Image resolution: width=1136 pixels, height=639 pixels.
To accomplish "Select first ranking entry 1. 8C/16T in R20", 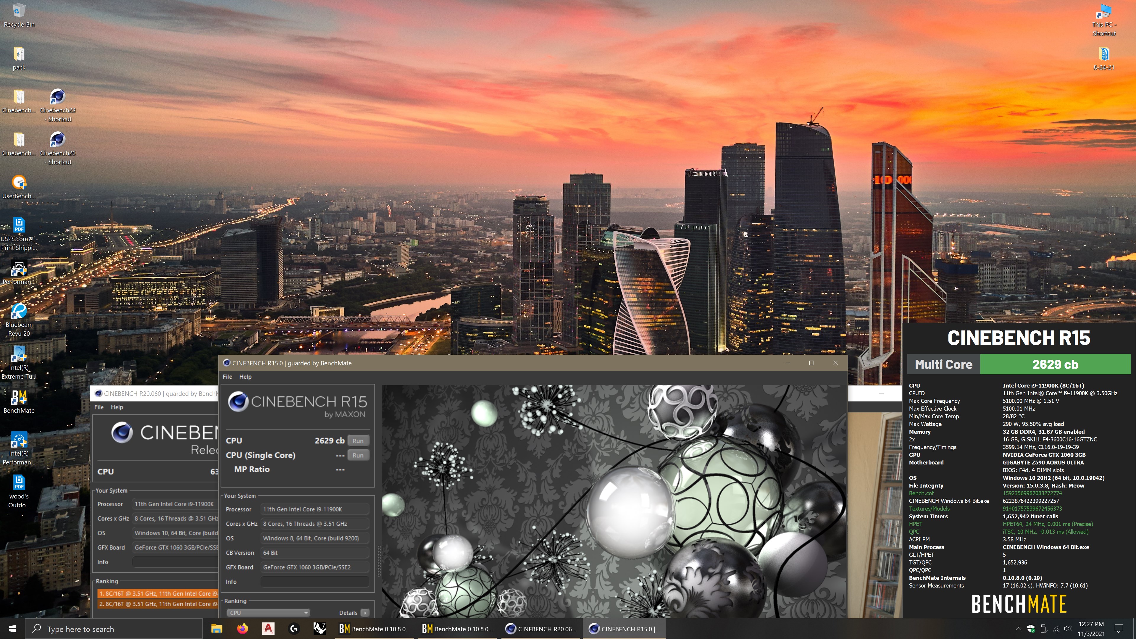I will tap(158, 593).
